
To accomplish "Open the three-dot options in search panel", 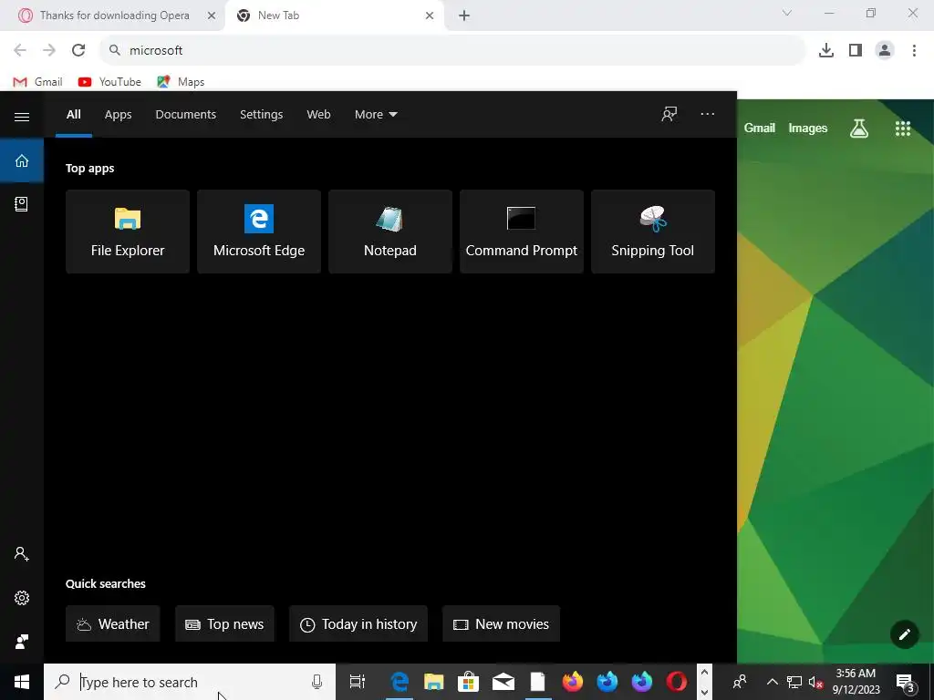I will [x=707, y=114].
